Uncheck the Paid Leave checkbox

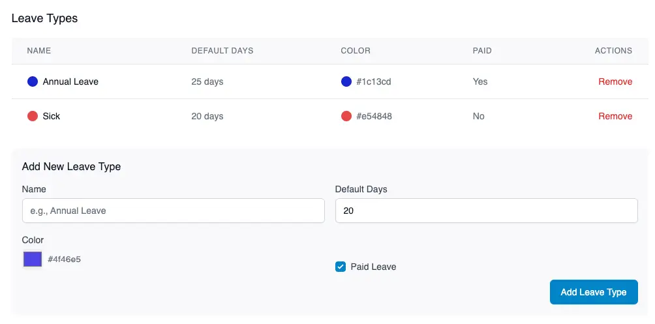pyautogui.click(x=341, y=267)
